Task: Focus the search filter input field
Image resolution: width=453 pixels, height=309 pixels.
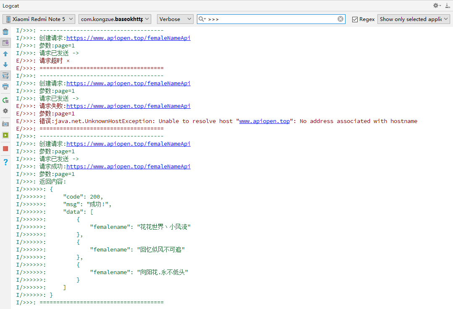Action: [272, 19]
